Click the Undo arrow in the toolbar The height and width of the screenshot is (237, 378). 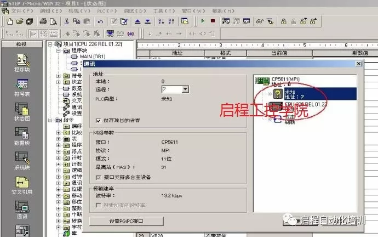100,21
